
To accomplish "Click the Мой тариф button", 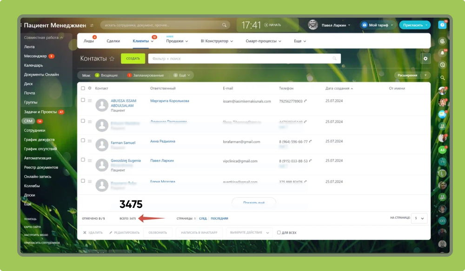I will click(x=378, y=25).
